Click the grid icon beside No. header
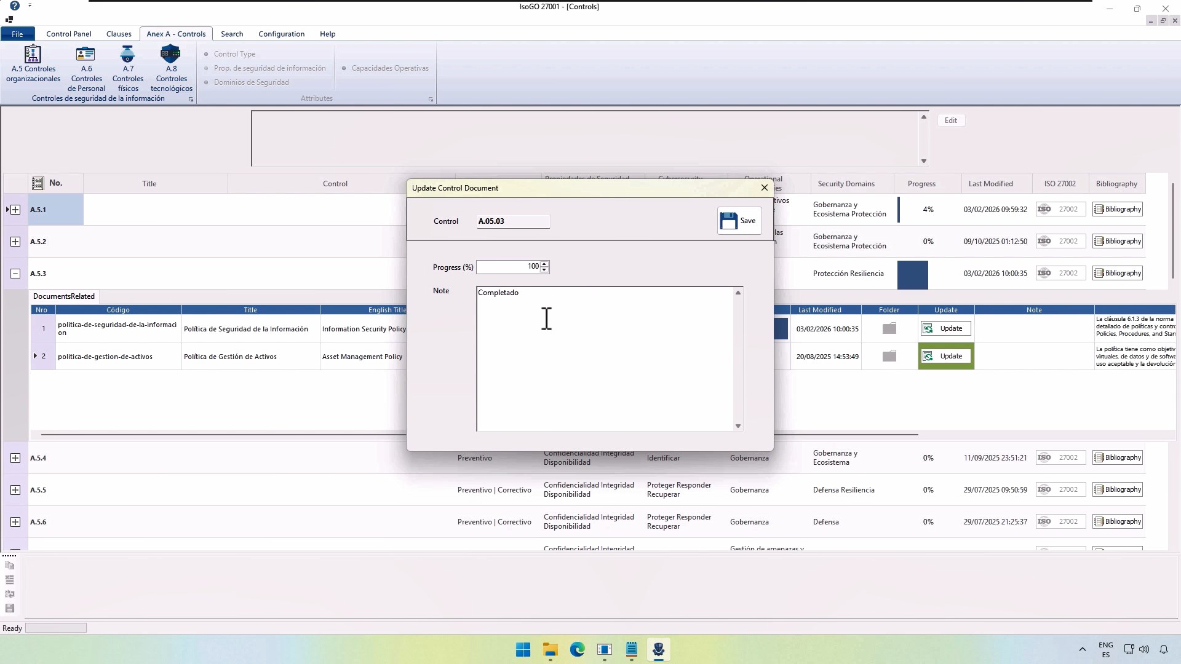 38,183
